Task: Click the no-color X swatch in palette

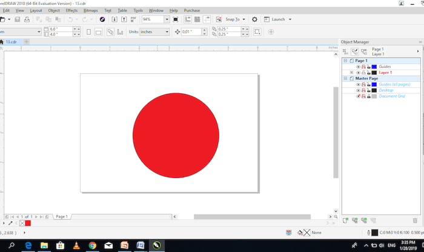Action: click(22, 223)
